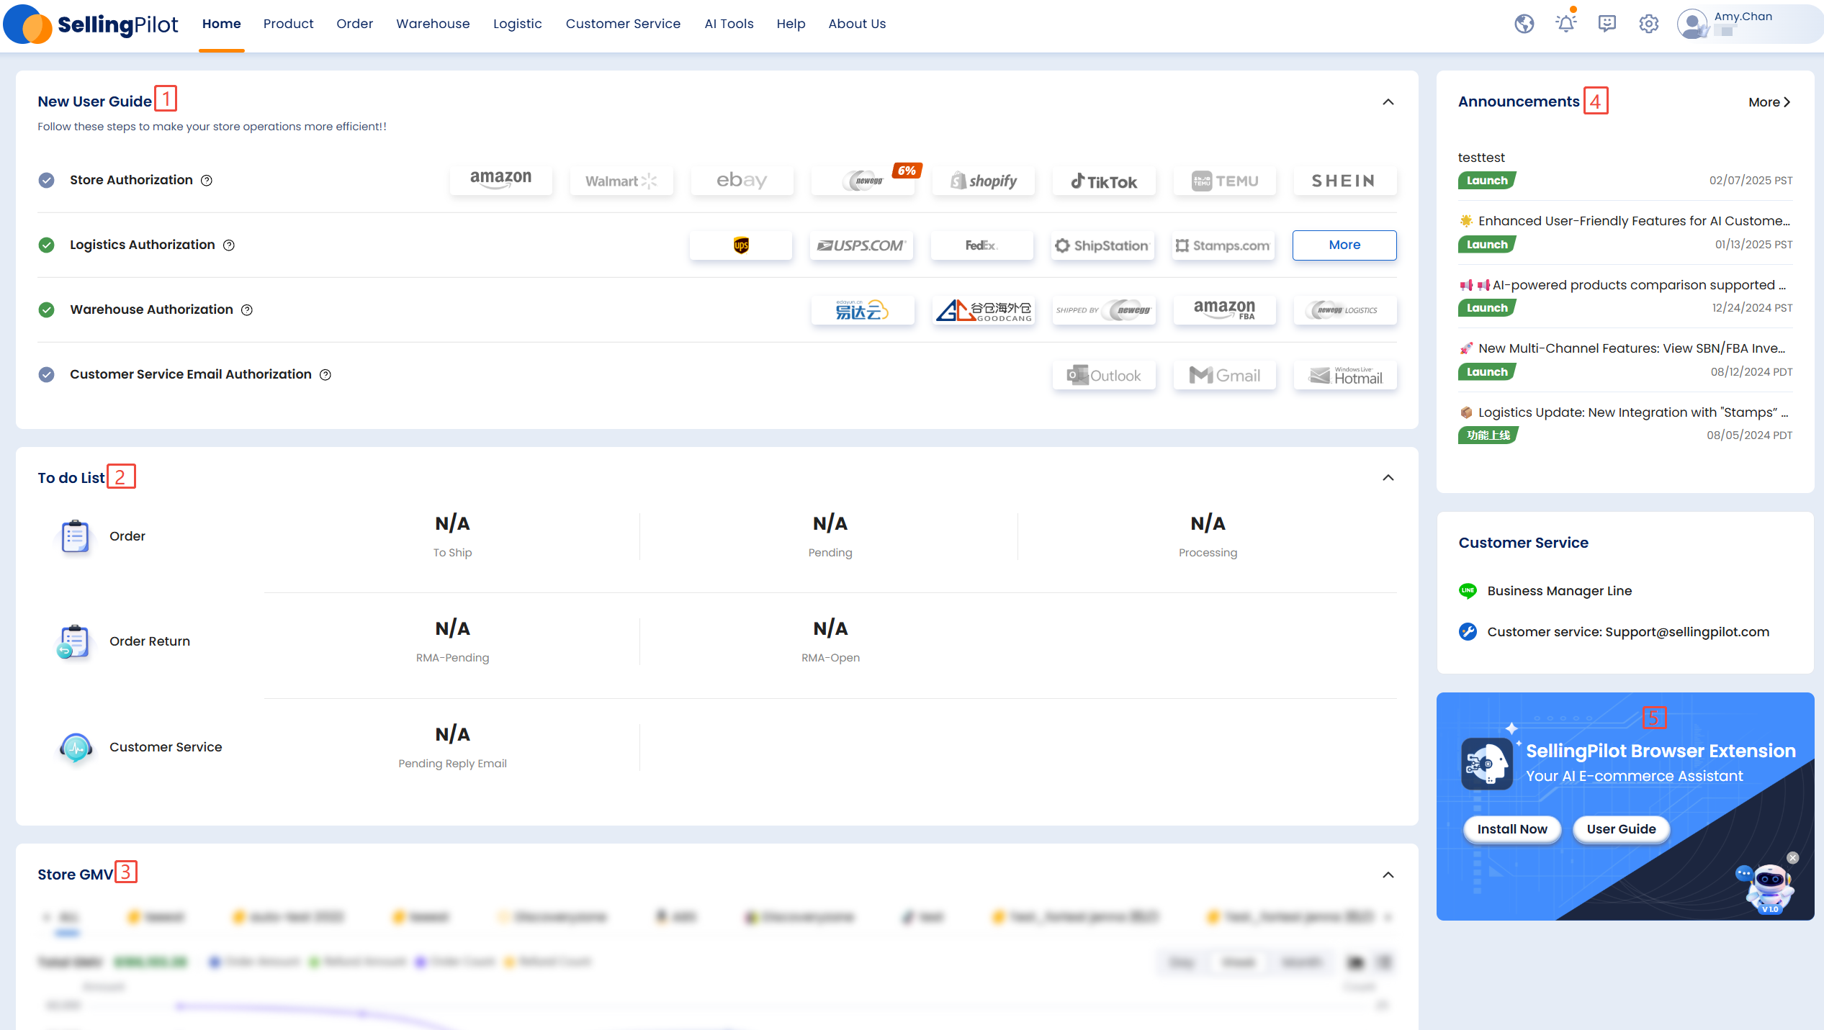This screenshot has height=1030, width=1824.
Task: Open the notifications bell
Action: 1565,24
